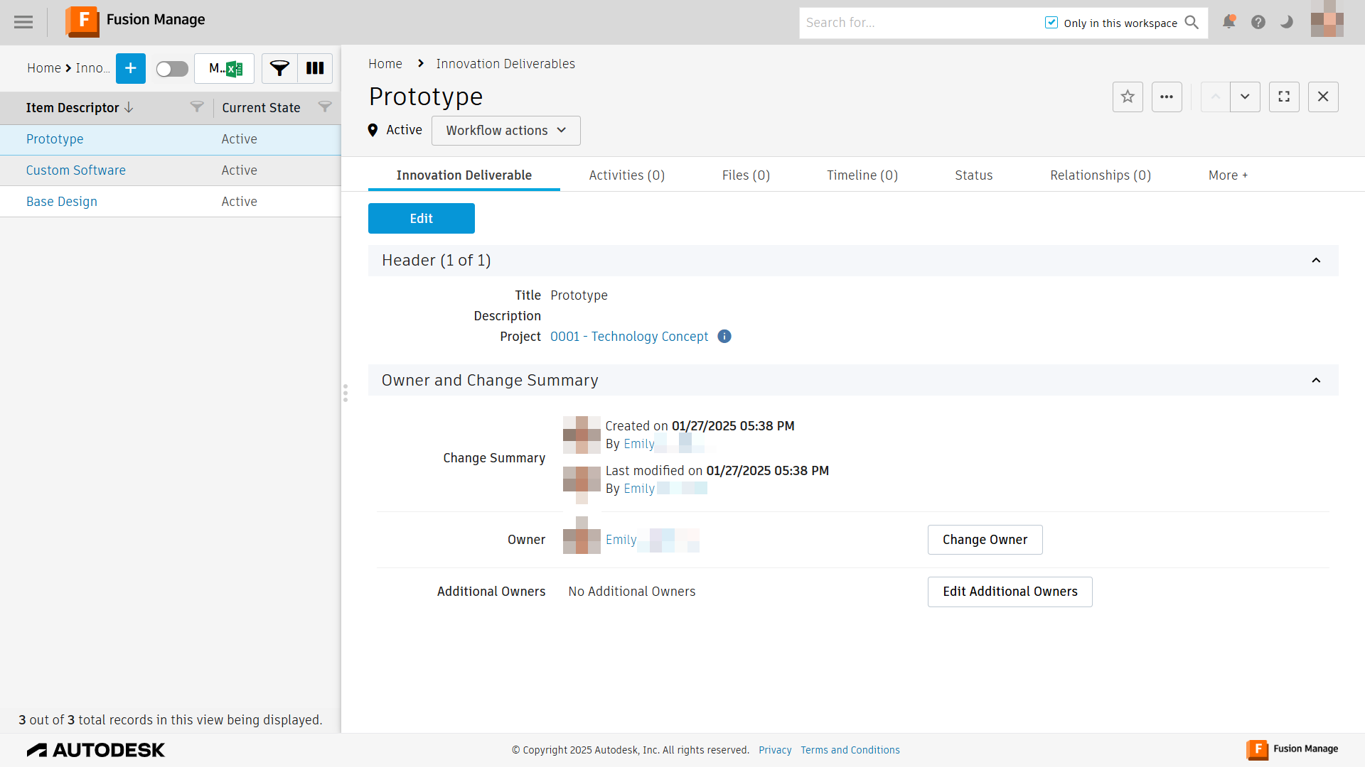The width and height of the screenshot is (1365, 767).
Task: Close the Prototype item panel
Action: point(1323,97)
